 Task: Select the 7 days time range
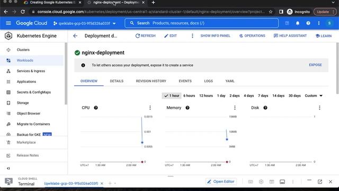coord(263,95)
